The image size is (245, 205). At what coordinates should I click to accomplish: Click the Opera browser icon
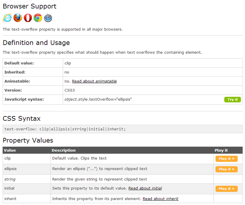pos(28,18)
